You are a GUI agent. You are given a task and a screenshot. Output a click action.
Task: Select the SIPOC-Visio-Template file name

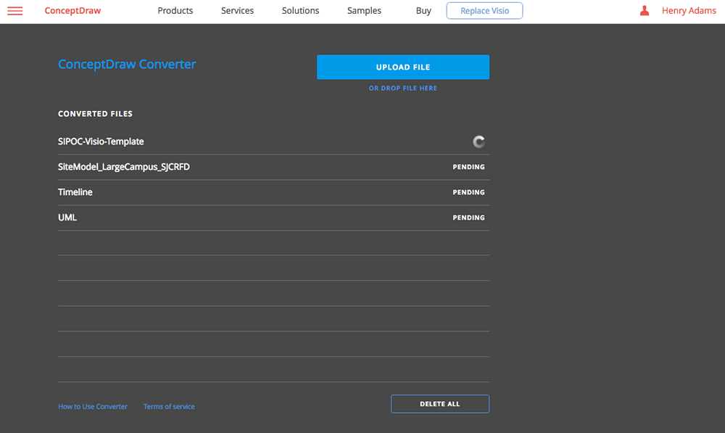pos(101,141)
